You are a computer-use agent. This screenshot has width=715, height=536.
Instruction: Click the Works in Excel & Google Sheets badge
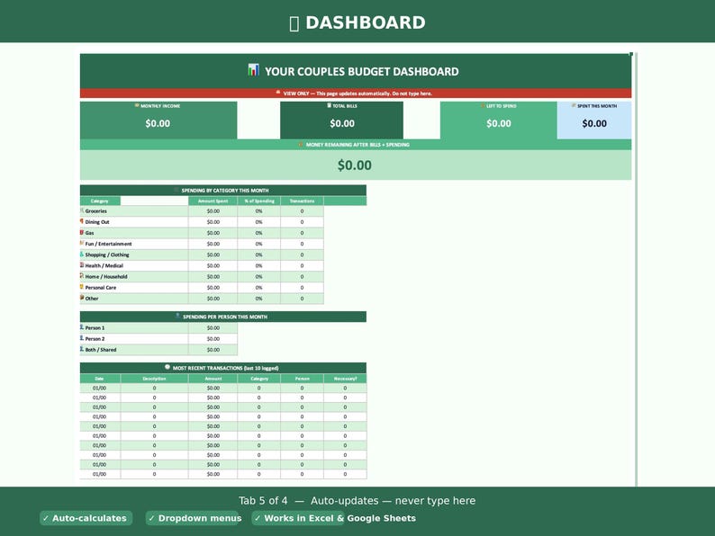(335, 518)
